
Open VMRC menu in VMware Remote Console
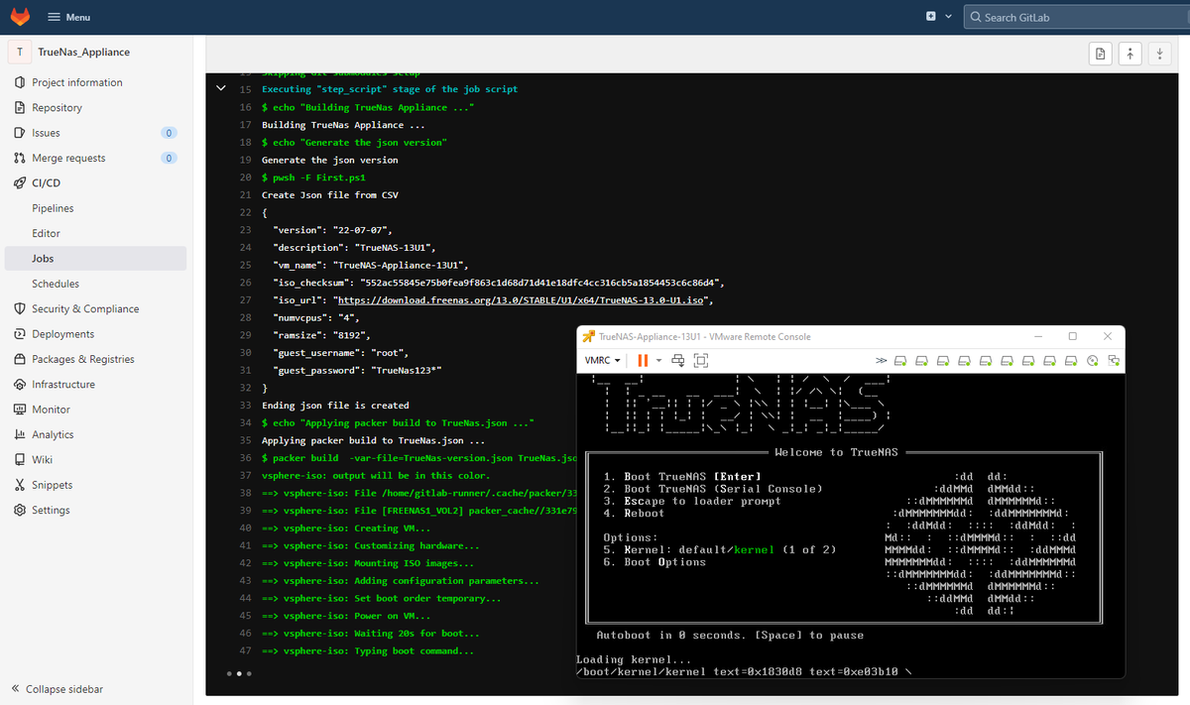(x=602, y=360)
